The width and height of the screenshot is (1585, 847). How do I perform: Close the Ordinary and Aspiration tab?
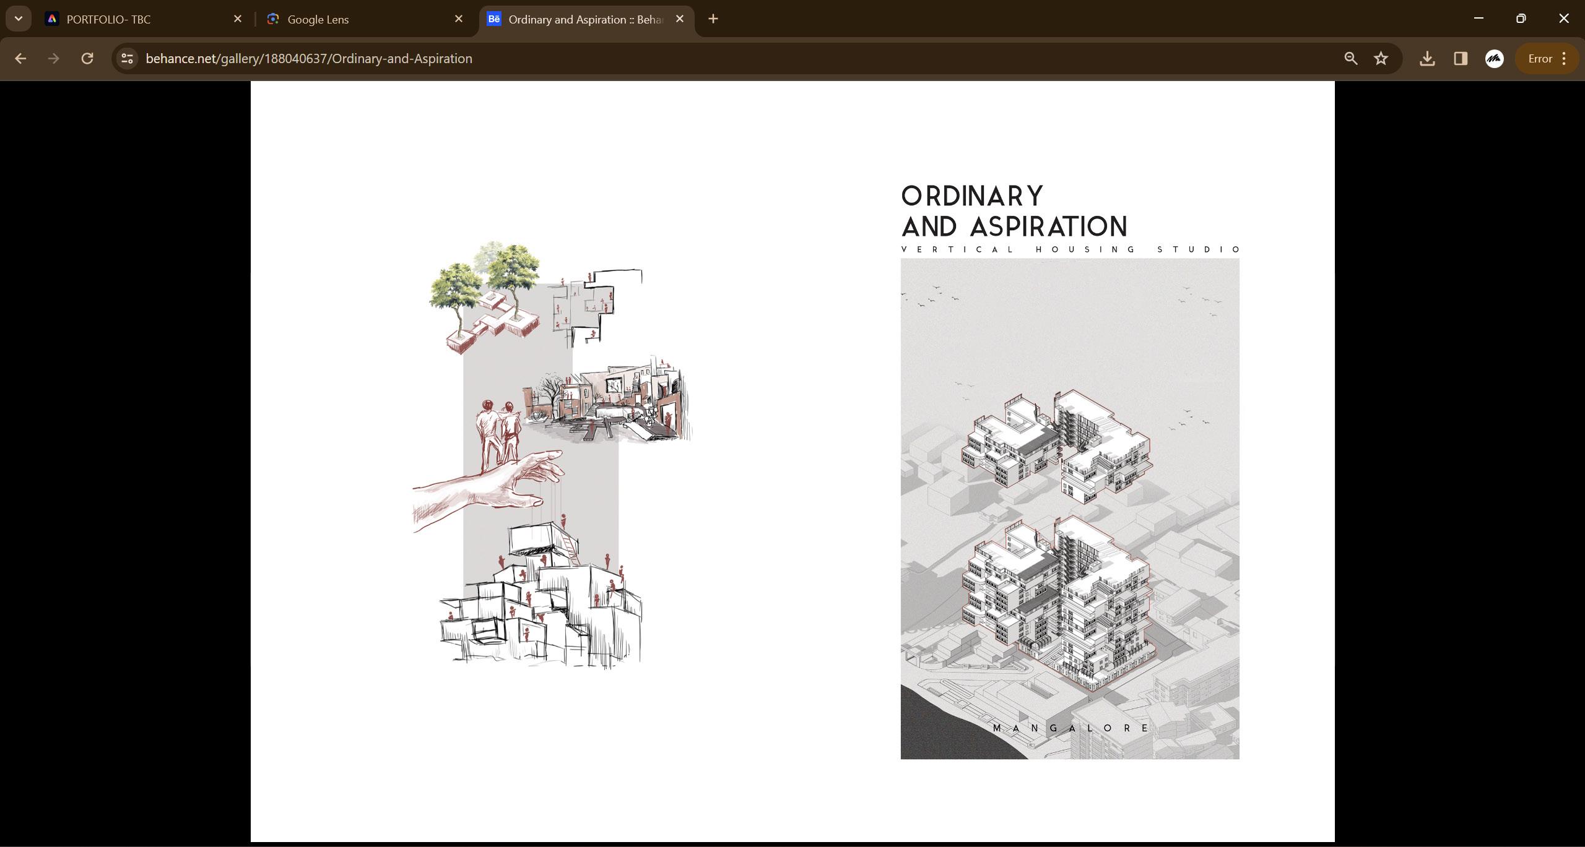tap(680, 19)
